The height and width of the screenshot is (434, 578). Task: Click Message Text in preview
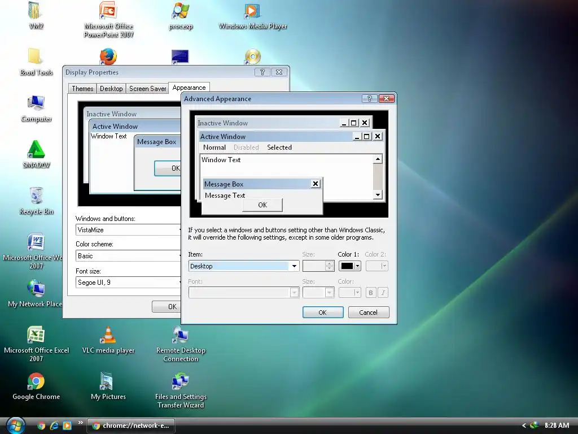tap(225, 195)
